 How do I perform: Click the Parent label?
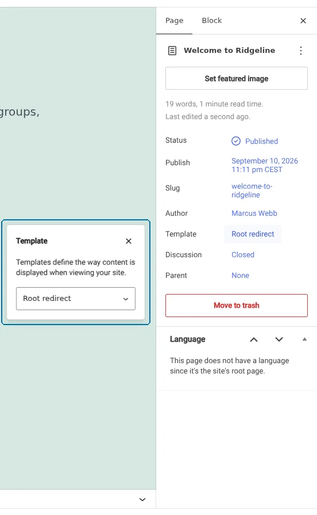pyautogui.click(x=176, y=276)
